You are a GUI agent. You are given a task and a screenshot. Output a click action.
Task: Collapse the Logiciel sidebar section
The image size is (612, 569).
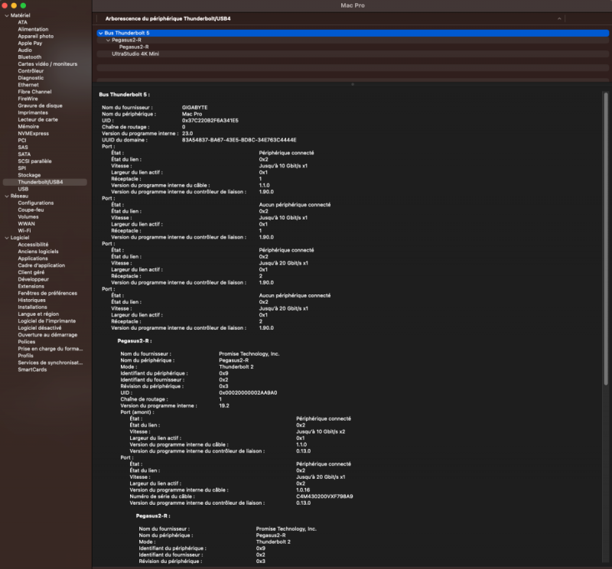[x=7, y=237]
